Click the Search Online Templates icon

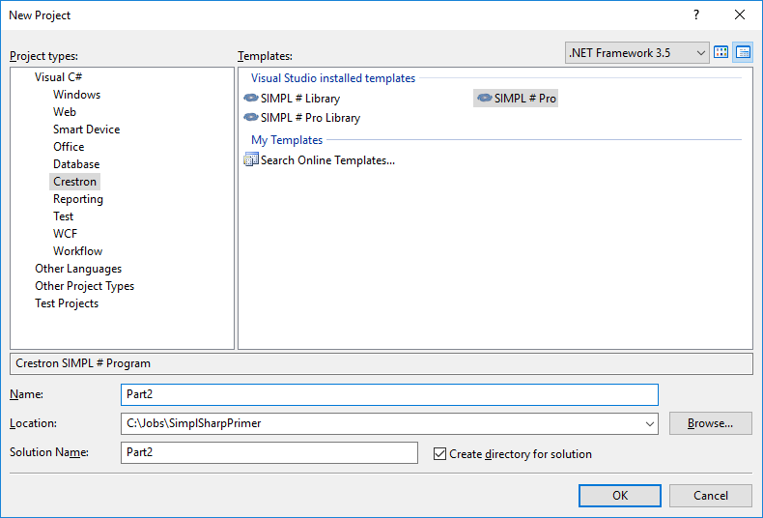[x=250, y=159]
